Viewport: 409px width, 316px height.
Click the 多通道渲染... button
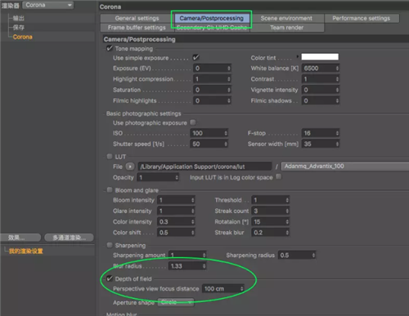coord(69,238)
